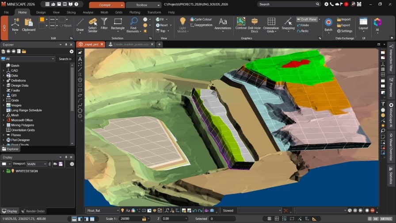Click the Display panel white colour swatch

point(4,164)
